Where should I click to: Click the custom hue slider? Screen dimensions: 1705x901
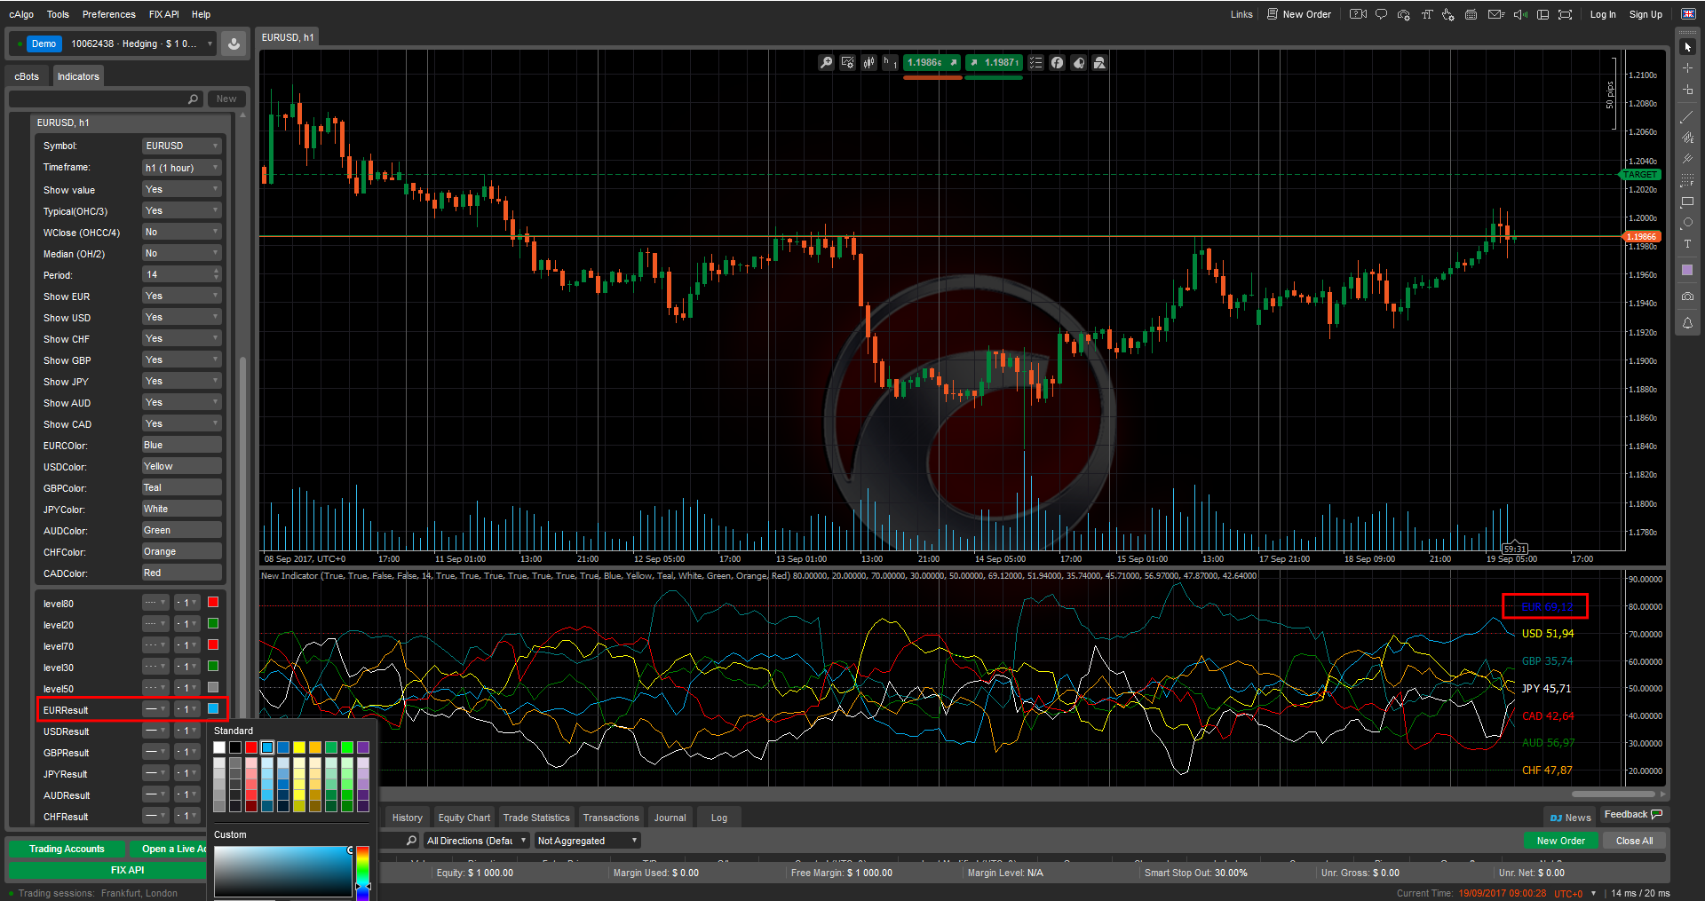point(362,872)
